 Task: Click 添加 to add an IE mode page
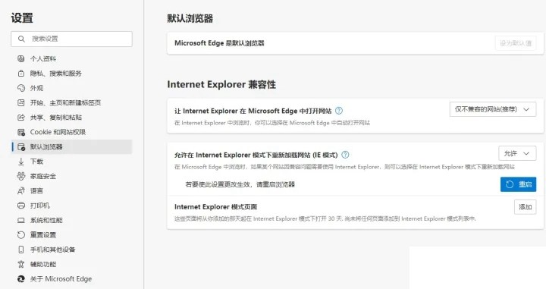(525, 207)
